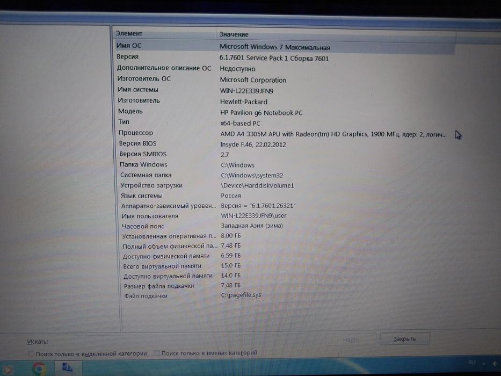The width and height of the screenshot is (501, 376).
Task: Open System Information taskbar icon
Action: click(67, 368)
